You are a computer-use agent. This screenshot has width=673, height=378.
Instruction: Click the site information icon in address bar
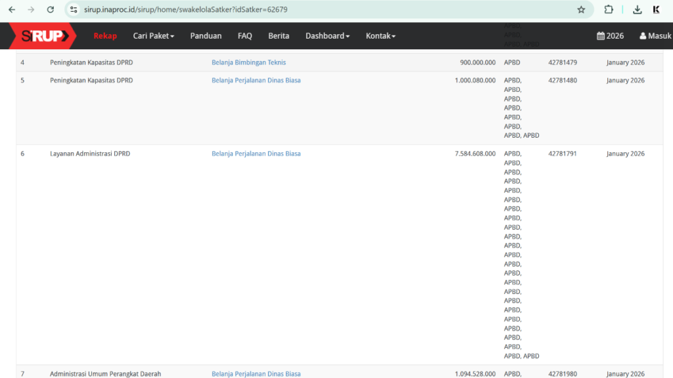tap(74, 10)
